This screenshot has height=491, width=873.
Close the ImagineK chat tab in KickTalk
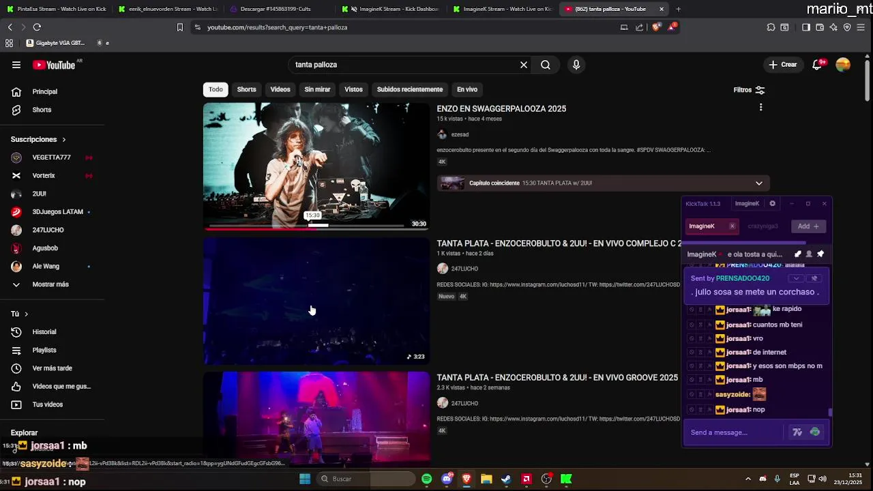click(732, 226)
